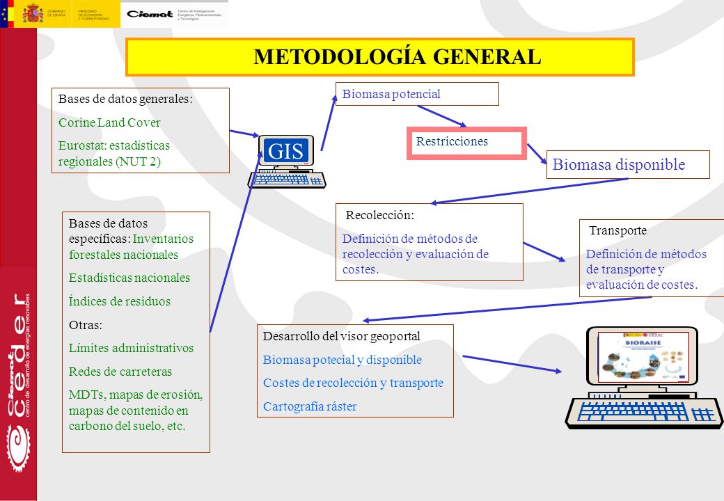Click the 'Gobierno de España' header text
Screen dimensions: 724x501
(x=56, y=13)
